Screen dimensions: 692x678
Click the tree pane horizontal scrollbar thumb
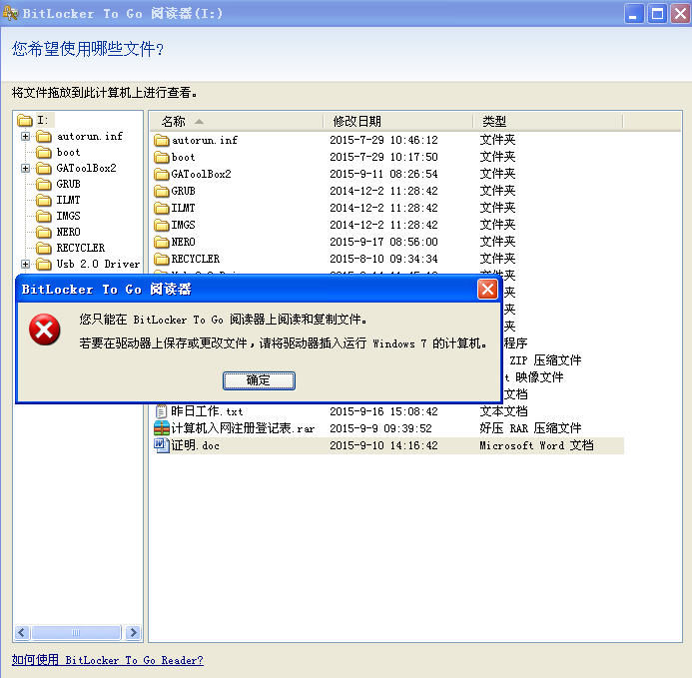point(76,632)
